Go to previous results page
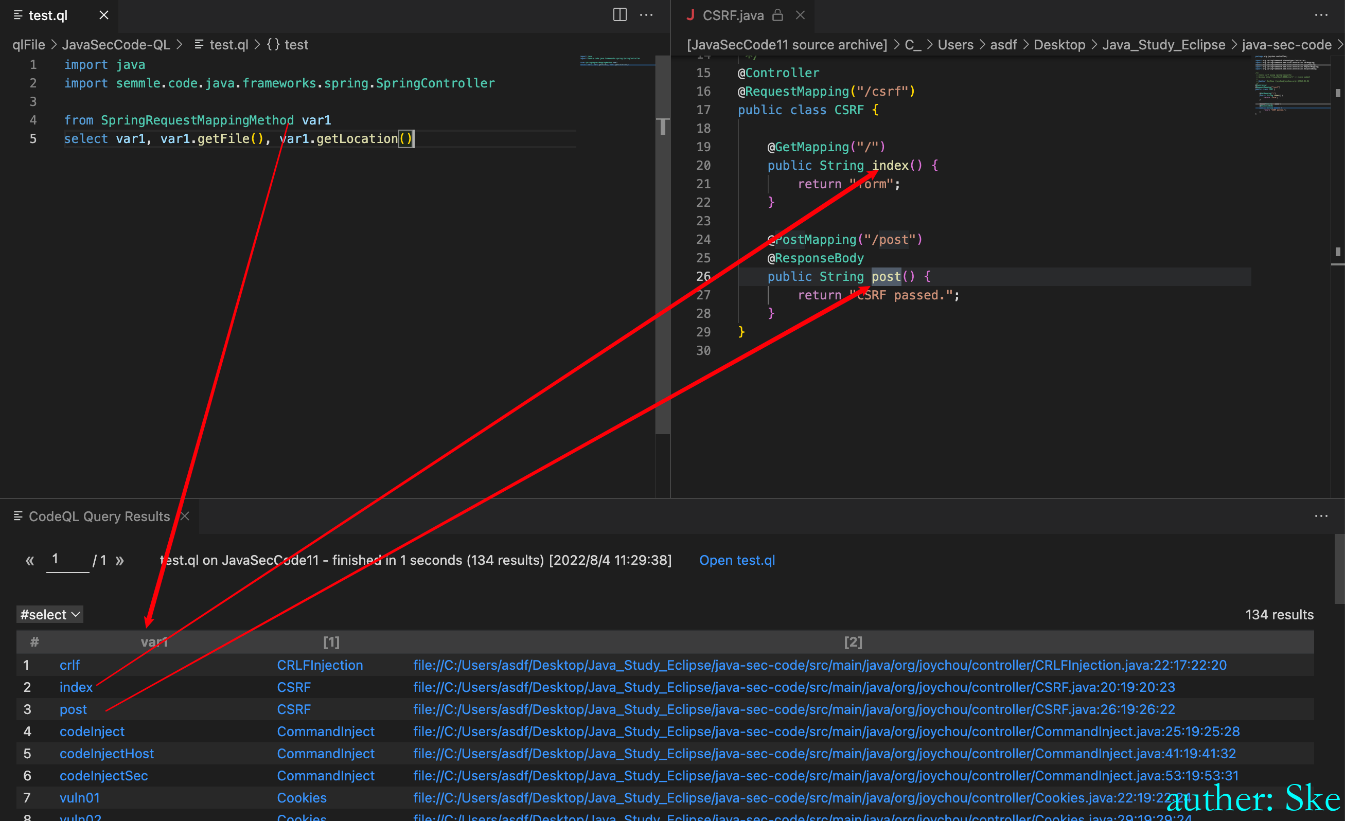 pos(30,561)
